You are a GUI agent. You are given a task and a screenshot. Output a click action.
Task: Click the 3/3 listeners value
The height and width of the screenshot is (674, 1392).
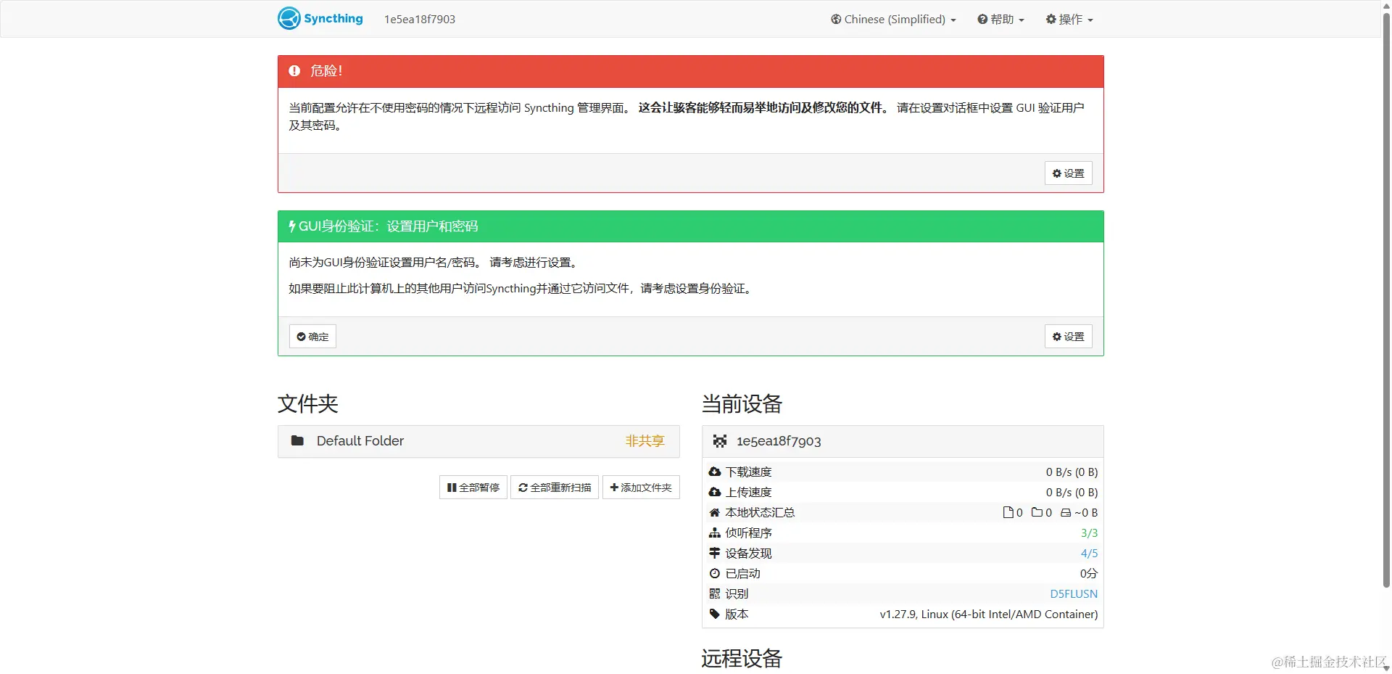pos(1089,533)
